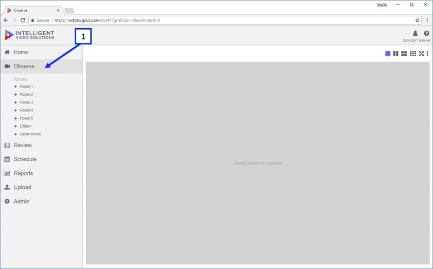The width and height of the screenshot is (433, 269).
Task: Go back with browser back arrow
Action: [6, 20]
